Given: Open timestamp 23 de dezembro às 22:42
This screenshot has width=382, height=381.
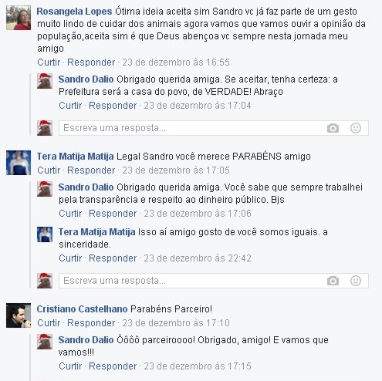Looking at the screenshot, I should click(198, 258).
